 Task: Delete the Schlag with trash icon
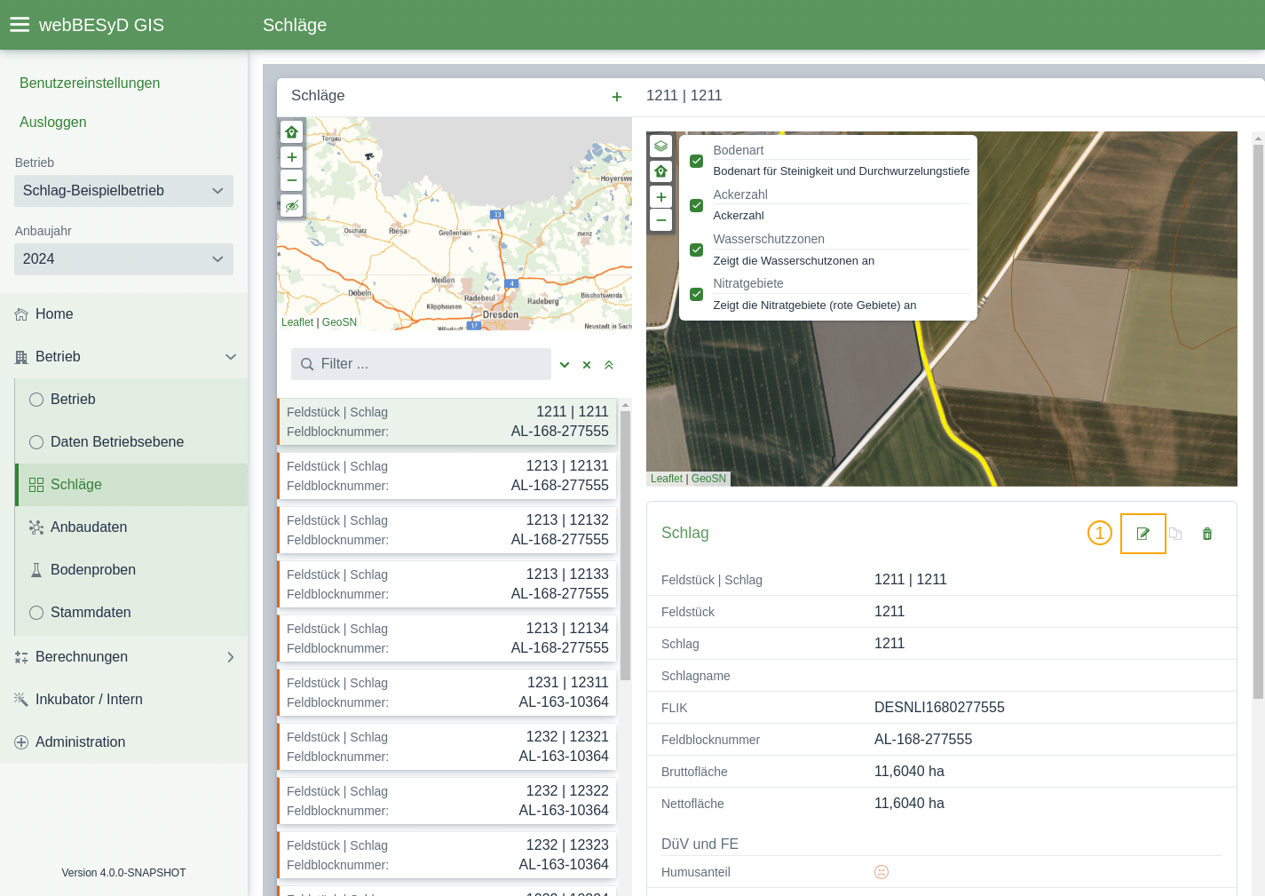point(1207,534)
